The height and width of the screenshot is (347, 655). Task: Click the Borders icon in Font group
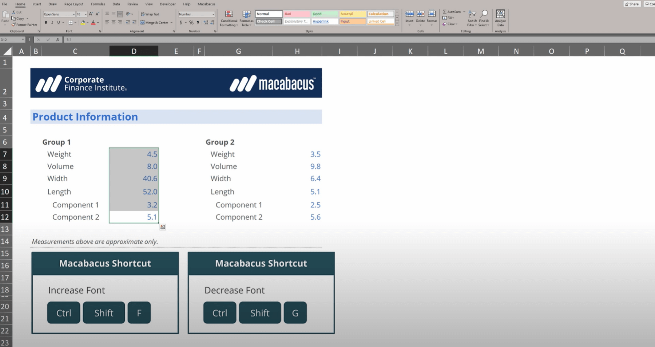pos(70,23)
